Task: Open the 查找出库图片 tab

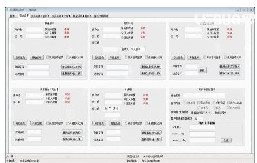Action: coord(101,16)
